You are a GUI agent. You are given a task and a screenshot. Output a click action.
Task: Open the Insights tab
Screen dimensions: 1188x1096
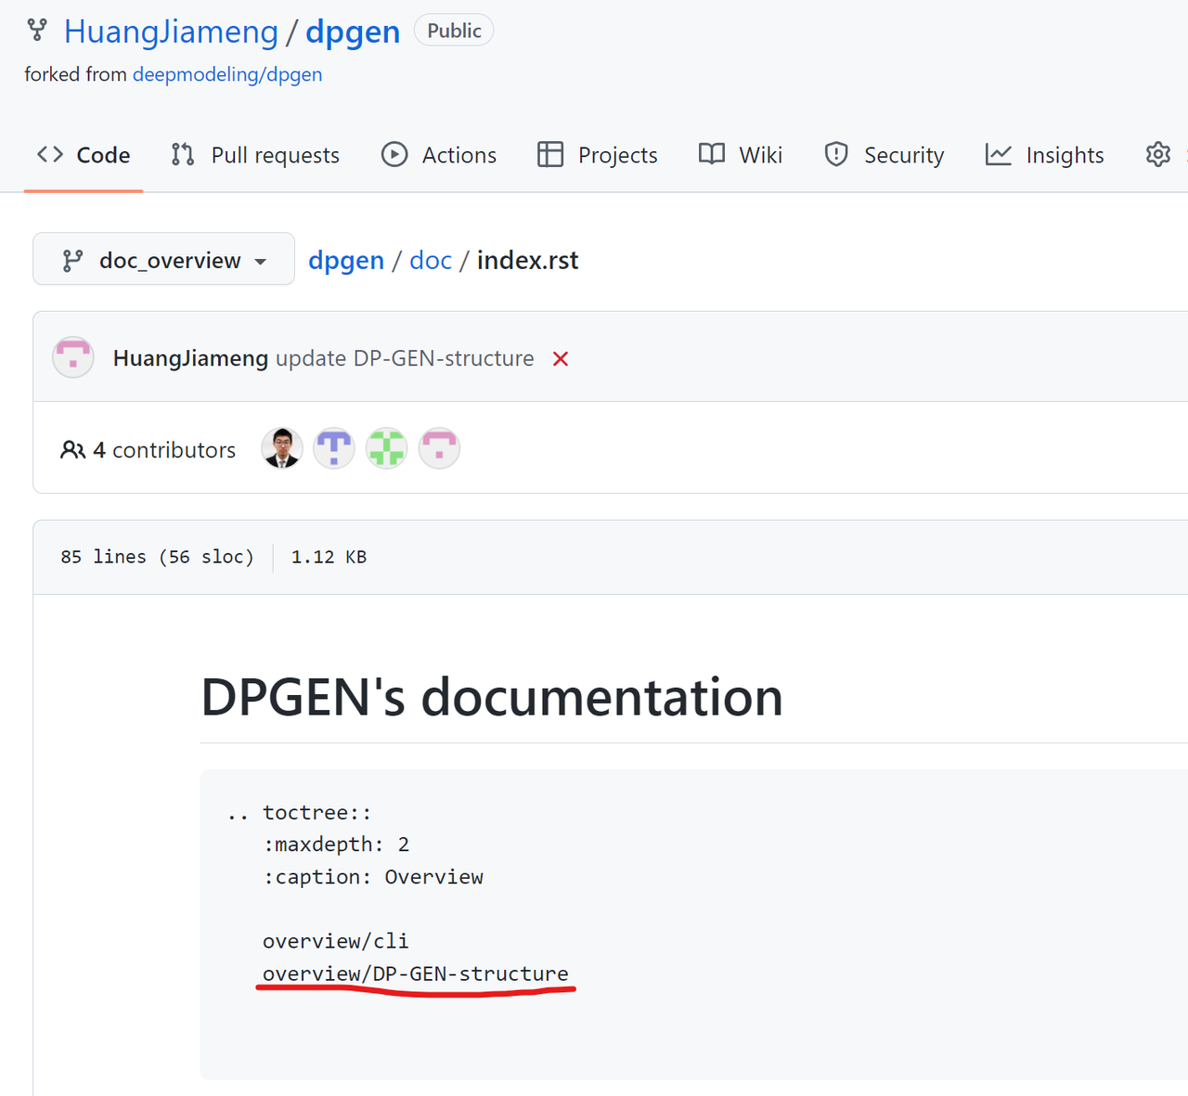point(1044,155)
